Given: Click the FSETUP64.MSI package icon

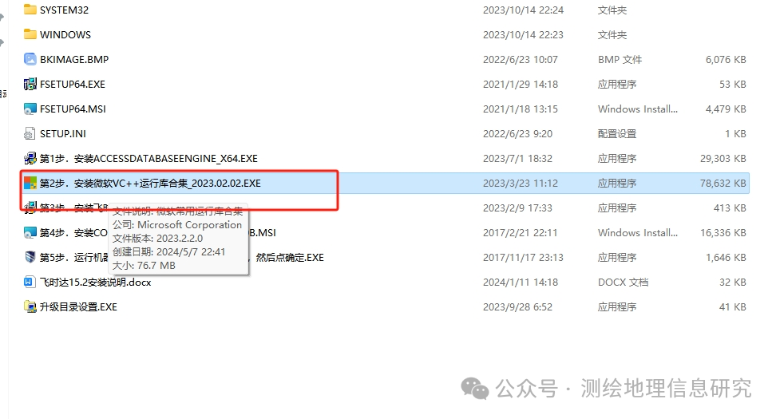Looking at the screenshot, I should pos(30,109).
